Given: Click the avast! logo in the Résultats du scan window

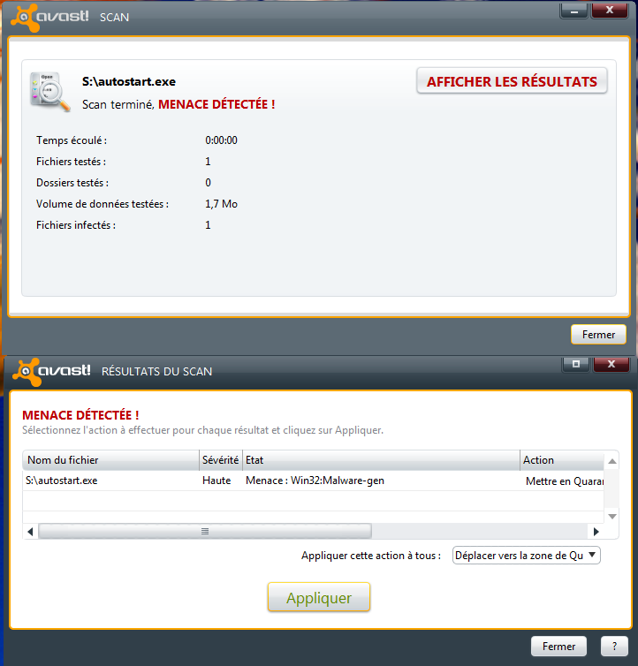Looking at the screenshot, I should click(x=51, y=371).
